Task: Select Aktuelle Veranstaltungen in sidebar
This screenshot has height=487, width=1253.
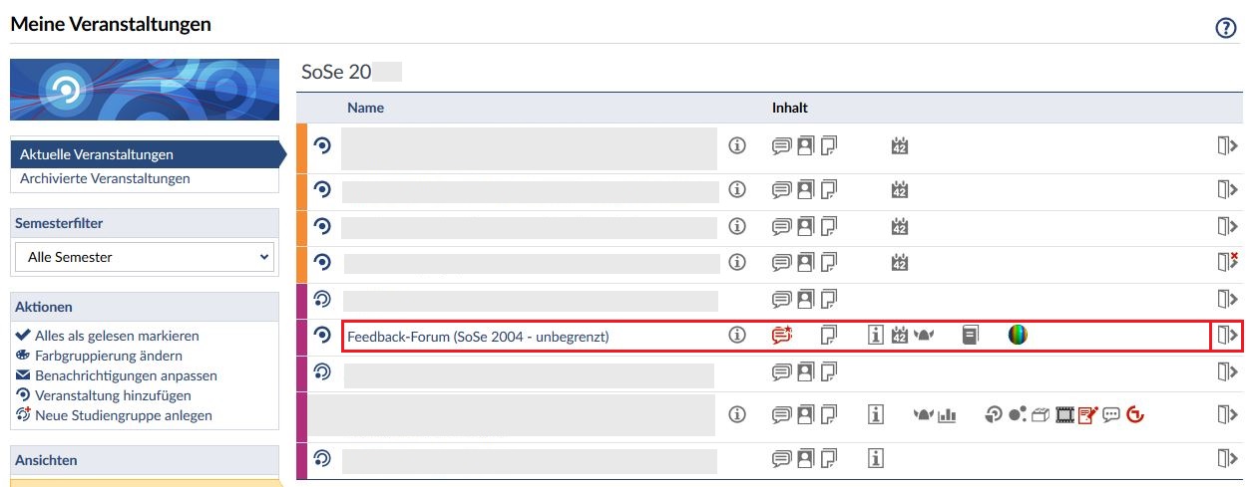Action: pos(97,154)
